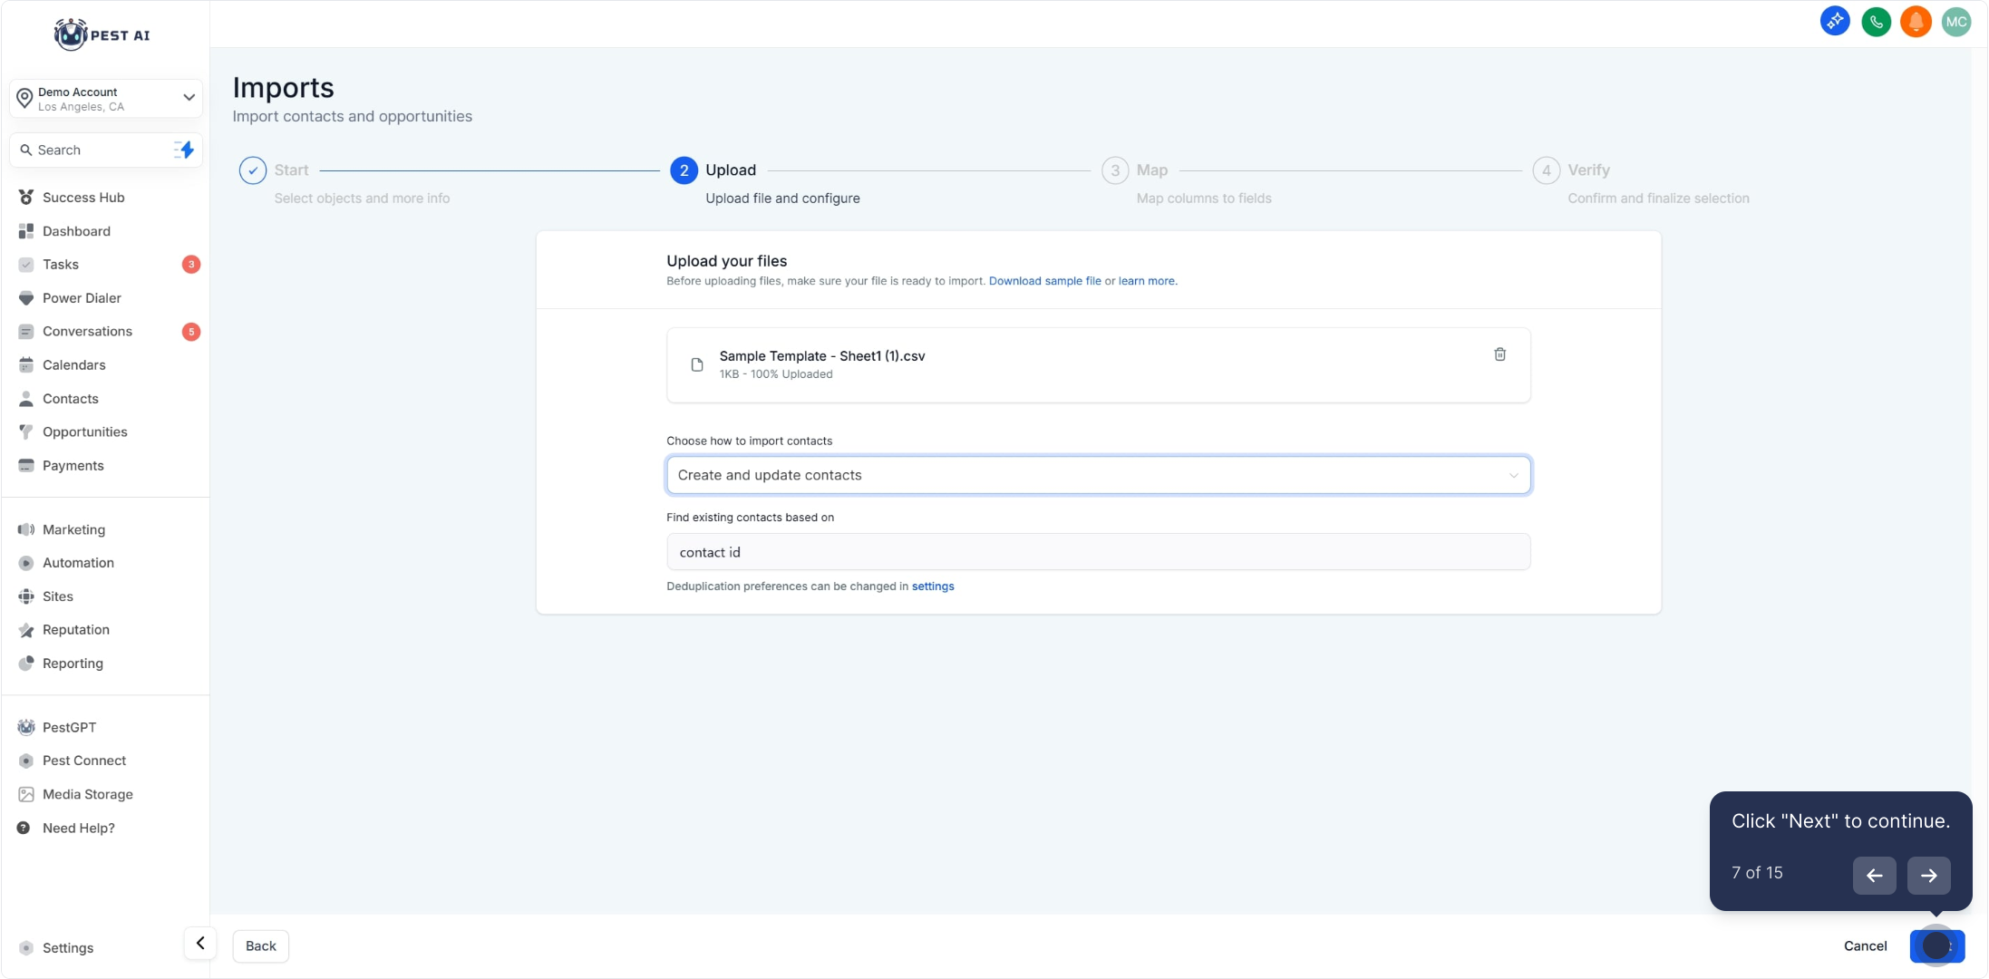
Task: Open the Demo Account location switcher
Action: click(x=106, y=99)
